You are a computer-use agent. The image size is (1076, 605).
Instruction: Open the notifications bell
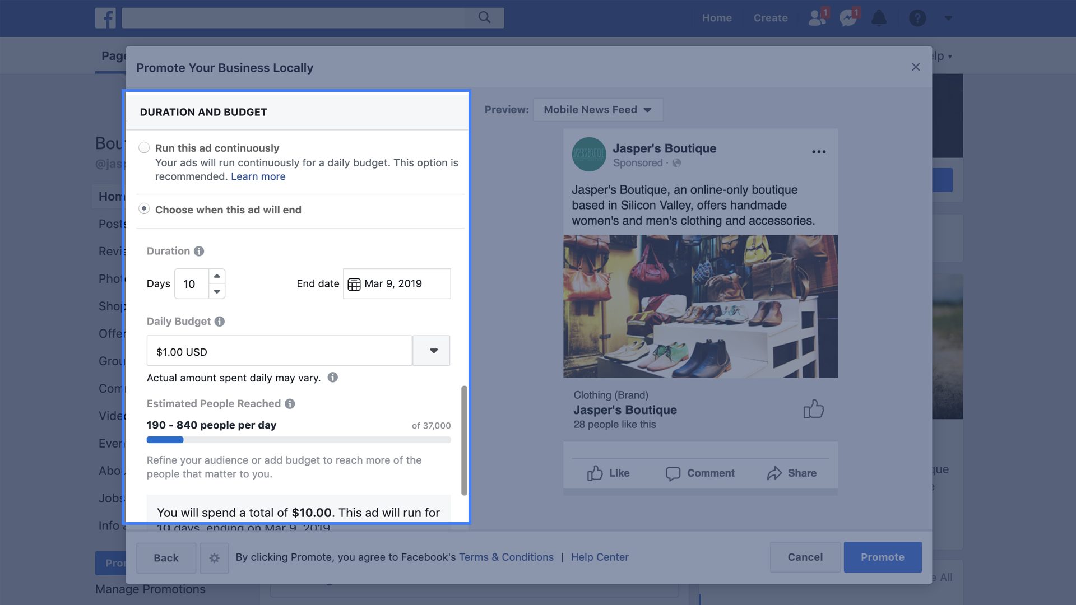click(879, 18)
